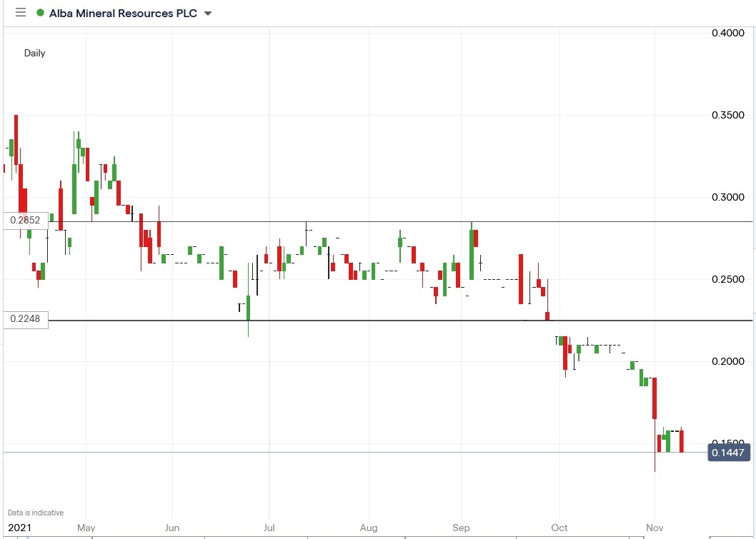Click the Data is indicative notice
Screen dimensions: 756x539
[x=33, y=512]
